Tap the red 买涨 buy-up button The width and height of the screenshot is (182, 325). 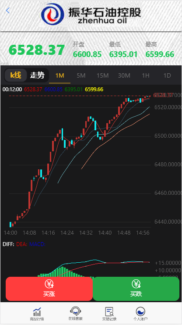coord(49,289)
